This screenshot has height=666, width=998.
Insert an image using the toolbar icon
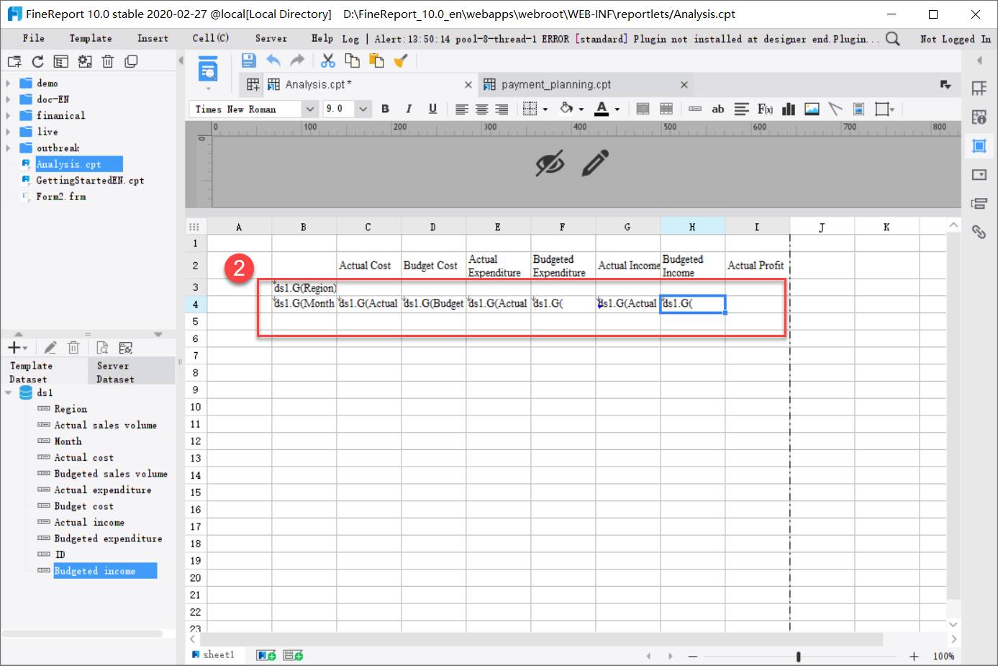click(x=812, y=109)
